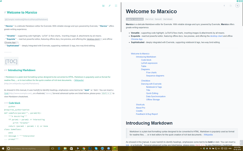243x151 pixels.
Task: Open the Wikipedia link in preview blockquote
Action: tap(208, 135)
